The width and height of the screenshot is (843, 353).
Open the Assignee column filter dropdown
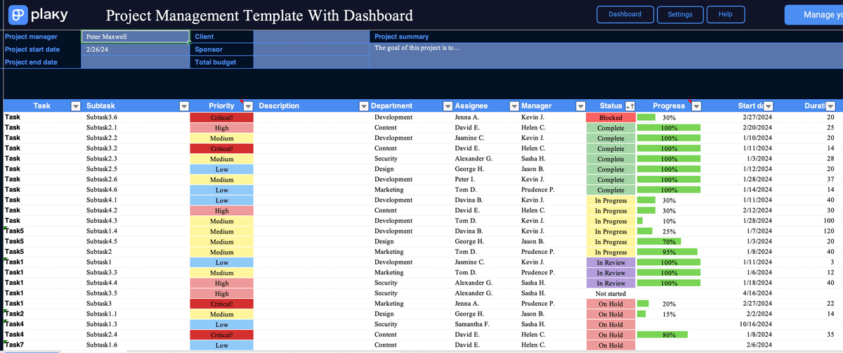click(x=514, y=106)
